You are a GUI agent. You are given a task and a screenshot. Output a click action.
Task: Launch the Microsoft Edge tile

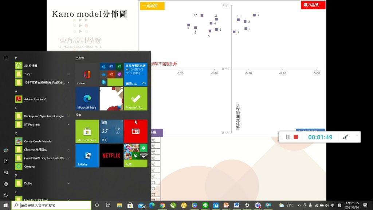tap(87, 98)
